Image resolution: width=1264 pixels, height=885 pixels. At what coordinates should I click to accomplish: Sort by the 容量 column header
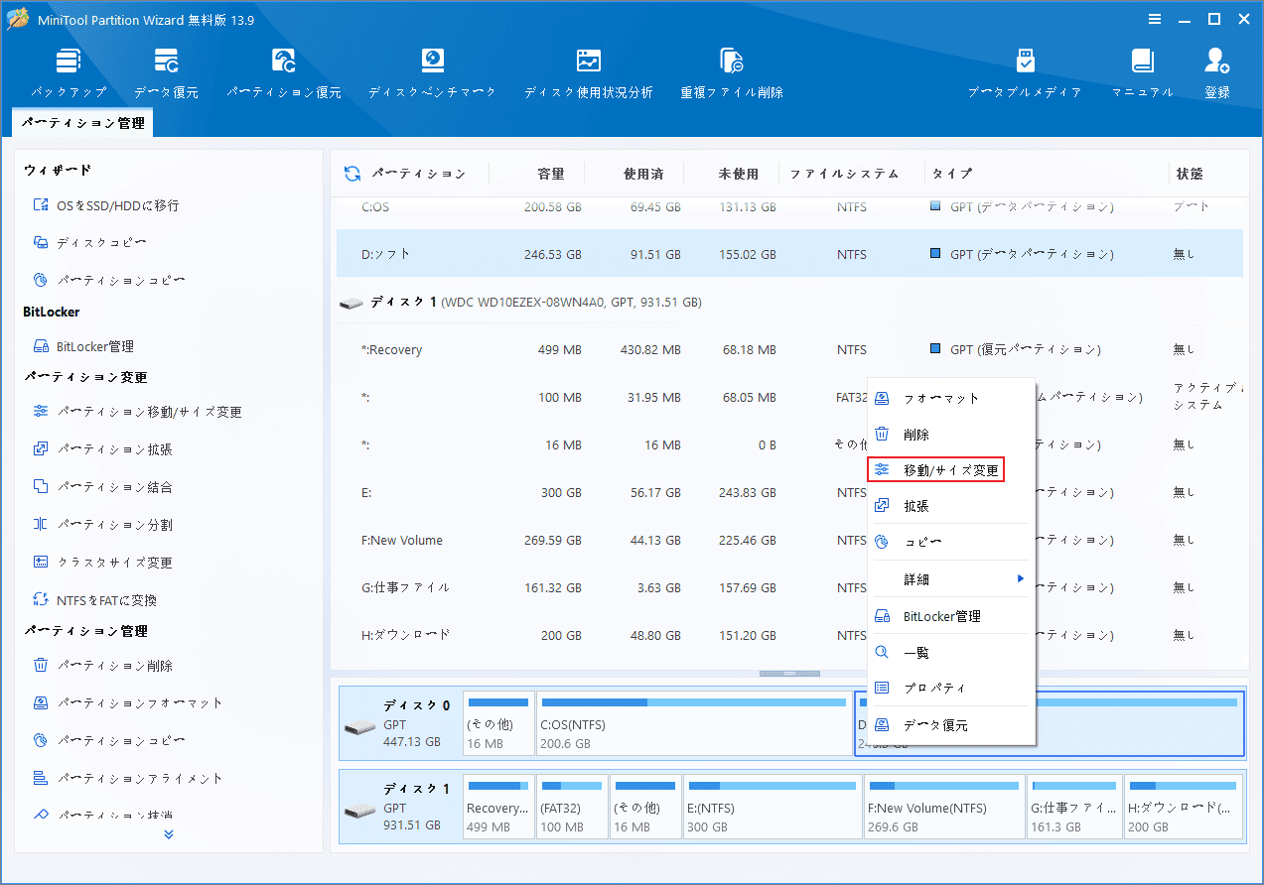click(x=550, y=174)
